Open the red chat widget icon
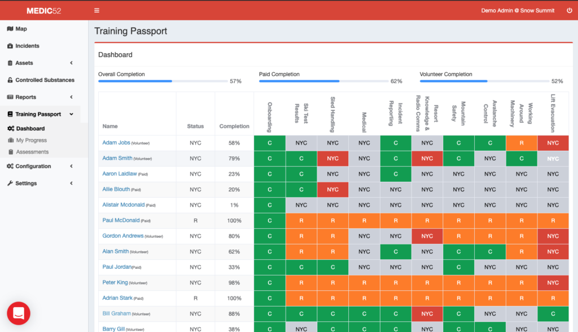Viewport: 578px width, 332px height. click(x=19, y=313)
